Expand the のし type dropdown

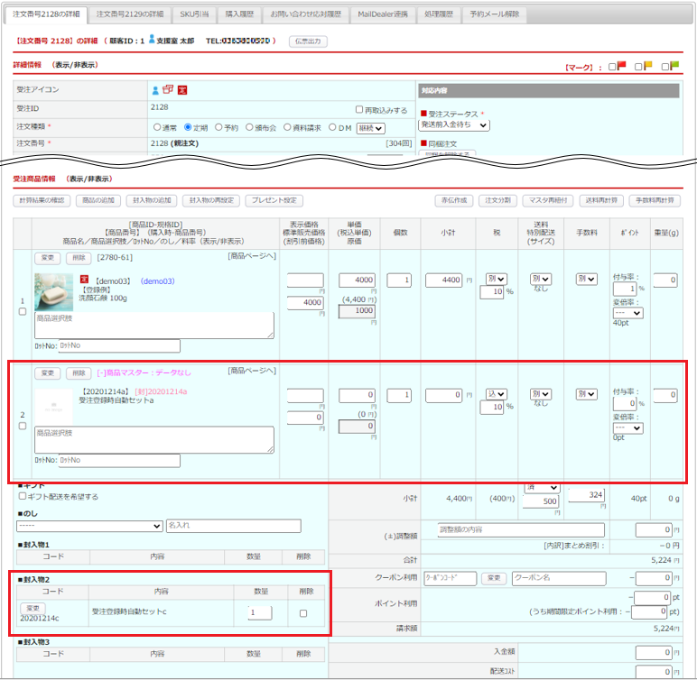coord(88,526)
